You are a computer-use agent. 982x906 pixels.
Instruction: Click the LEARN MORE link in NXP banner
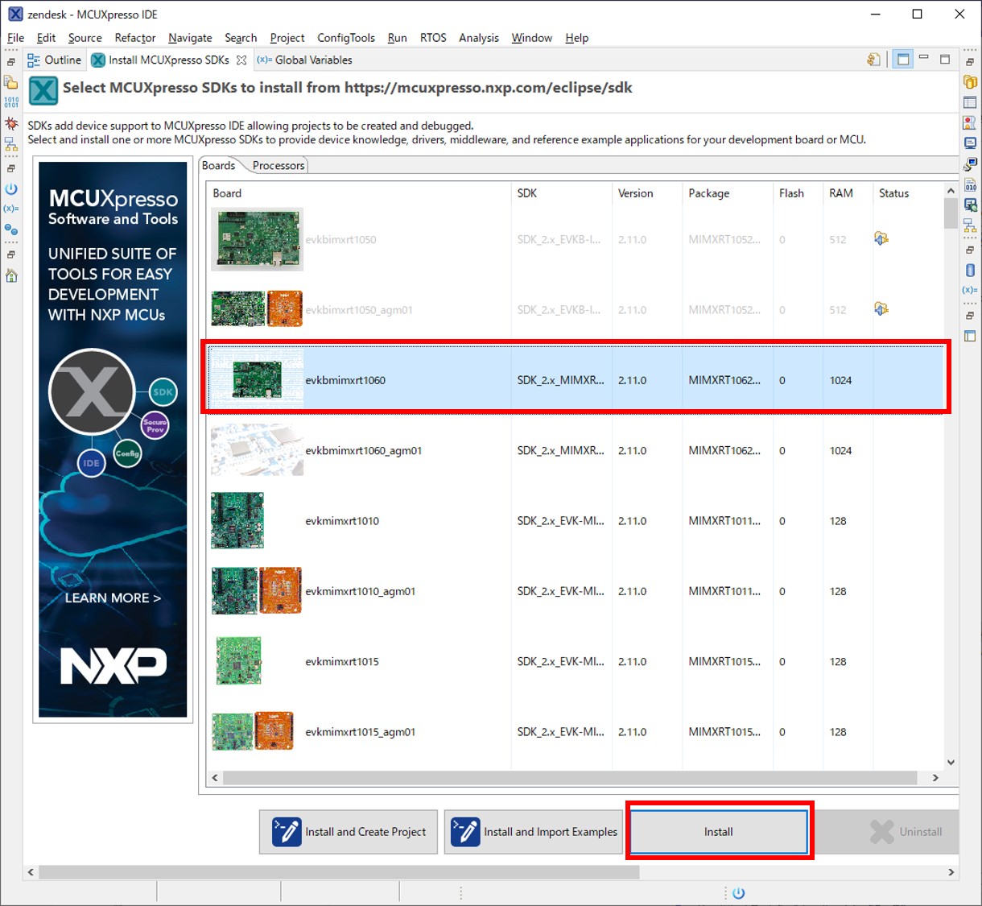coord(113,598)
